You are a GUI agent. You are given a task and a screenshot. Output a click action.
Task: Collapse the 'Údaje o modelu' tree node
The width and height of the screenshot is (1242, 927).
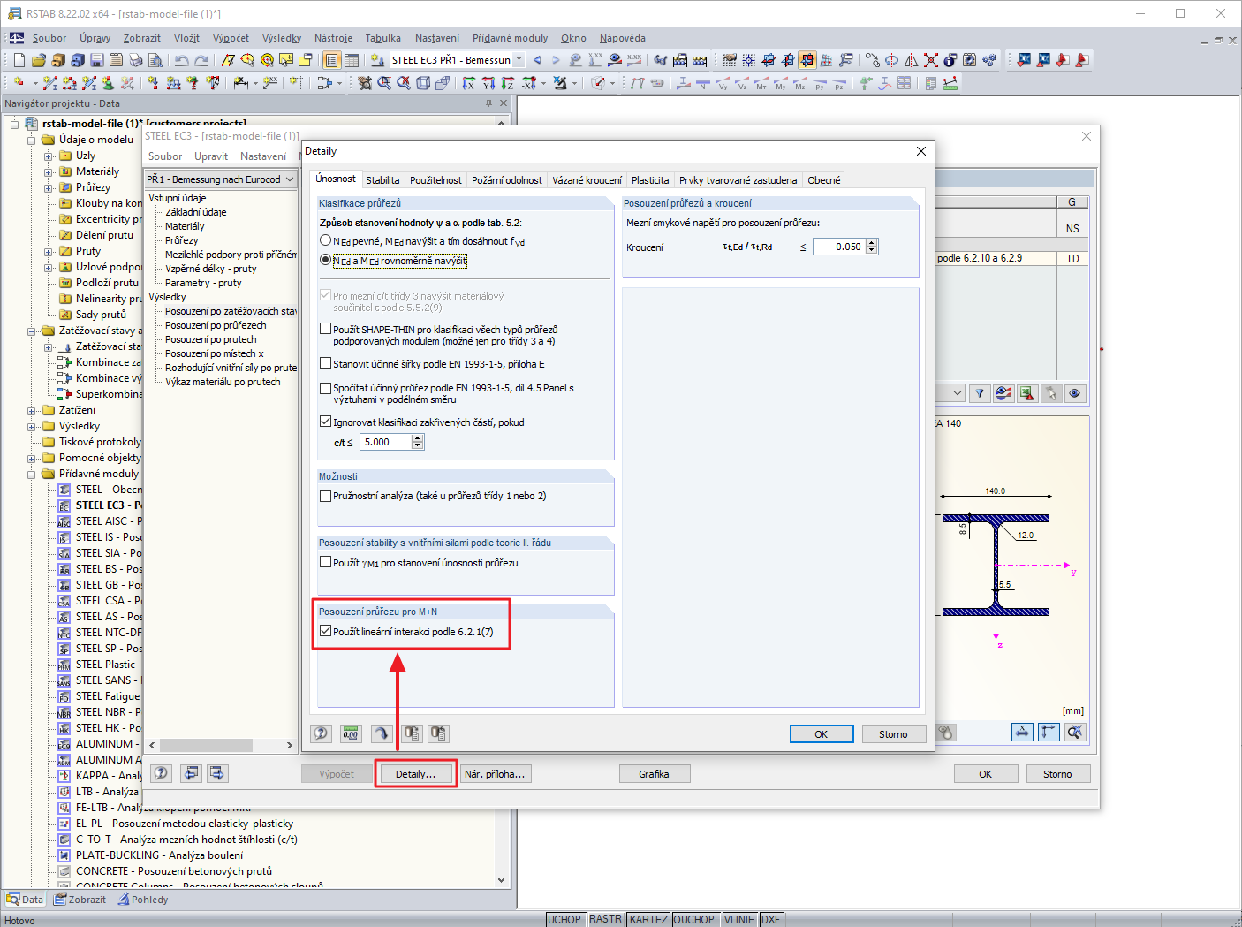click(32, 140)
